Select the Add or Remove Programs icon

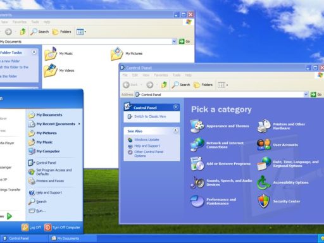tap(197, 164)
